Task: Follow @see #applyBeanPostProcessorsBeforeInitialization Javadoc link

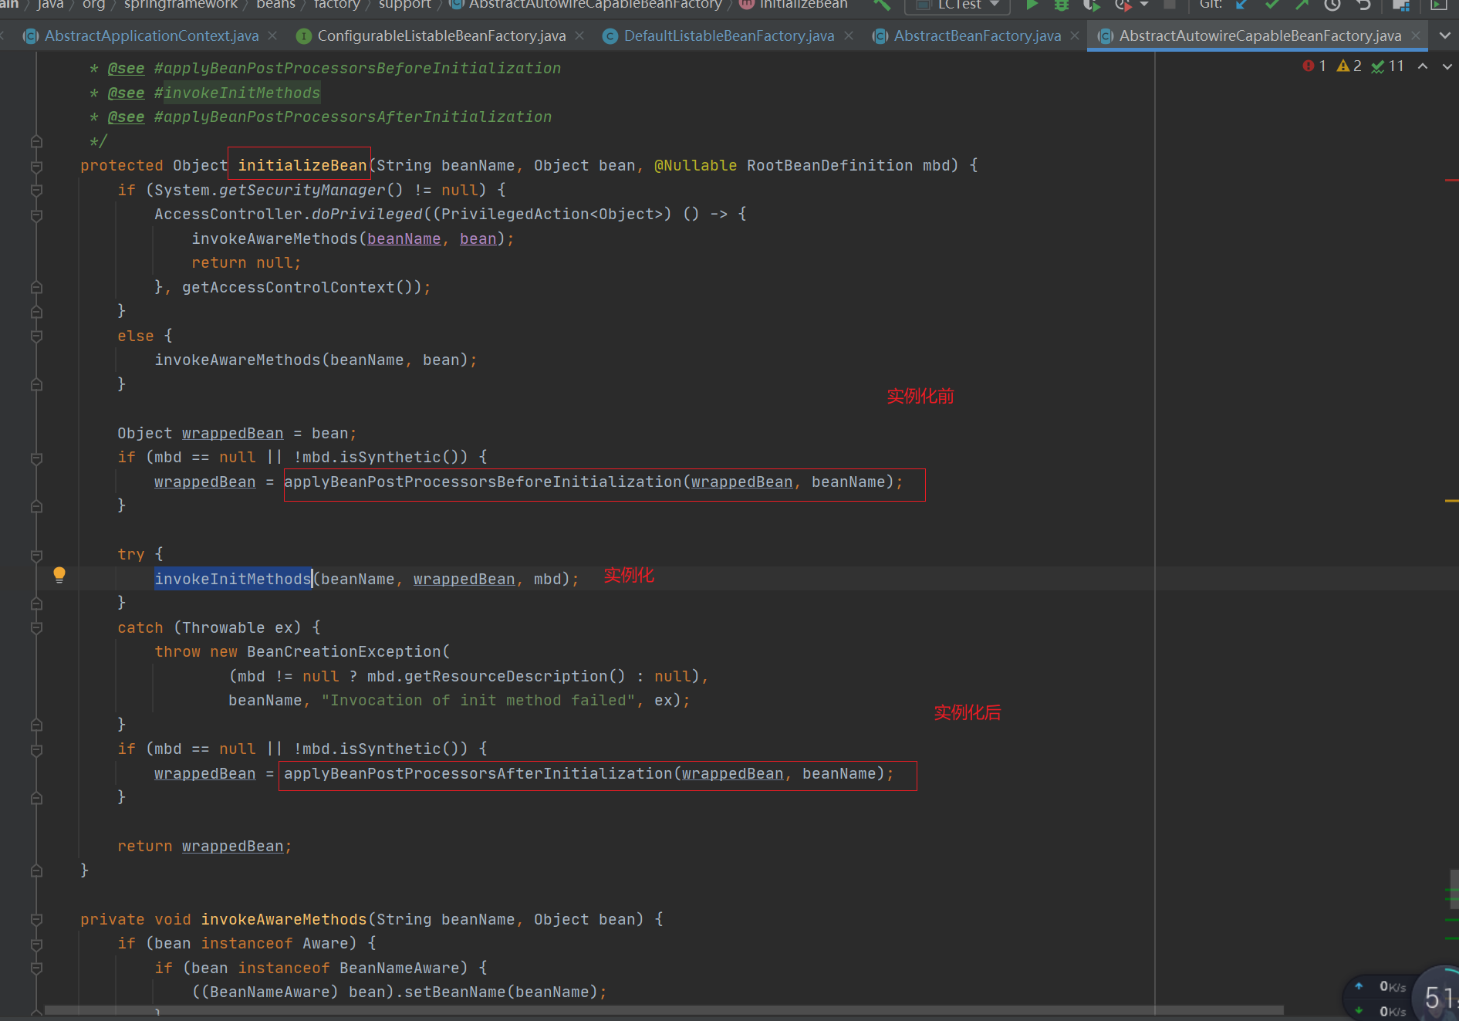Action: pos(357,69)
